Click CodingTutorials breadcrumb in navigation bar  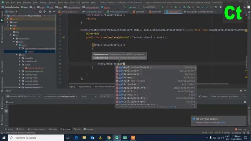pyautogui.click(x=10, y=7)
